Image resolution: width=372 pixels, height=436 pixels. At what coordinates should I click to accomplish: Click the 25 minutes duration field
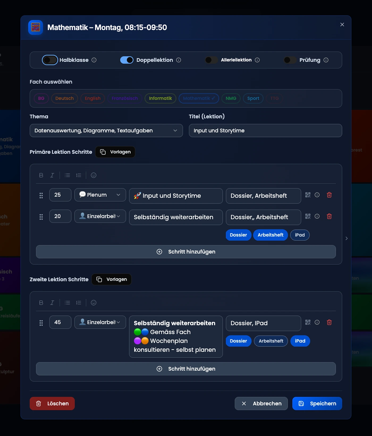pos(60,195)
